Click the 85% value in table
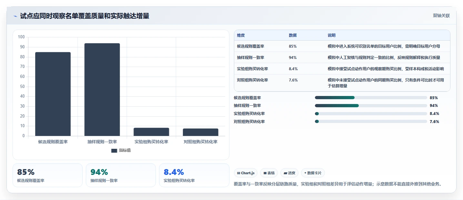Screen dimensions: 463x200 pyautogui.click(x=293, y=46)
